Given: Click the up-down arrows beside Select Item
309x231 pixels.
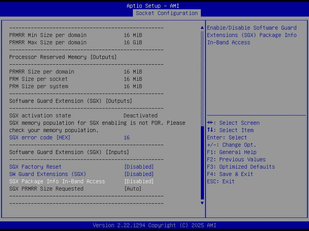Looking at the screenshot, I should (211, 130).
